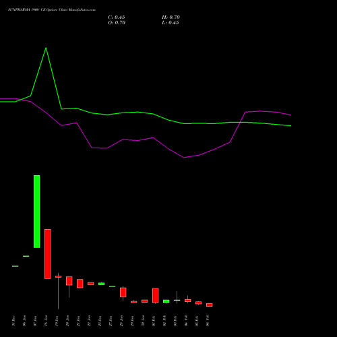
Task: Click the 23 Jan date label
Action: [100, 321]
